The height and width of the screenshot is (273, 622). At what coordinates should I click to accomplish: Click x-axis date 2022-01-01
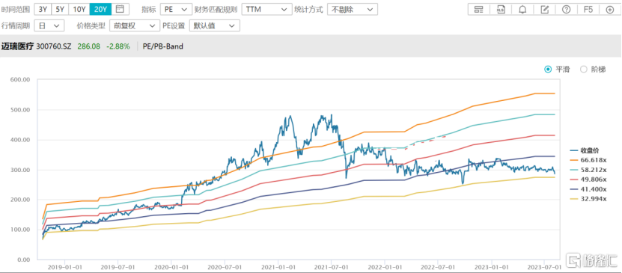[385, 268]
